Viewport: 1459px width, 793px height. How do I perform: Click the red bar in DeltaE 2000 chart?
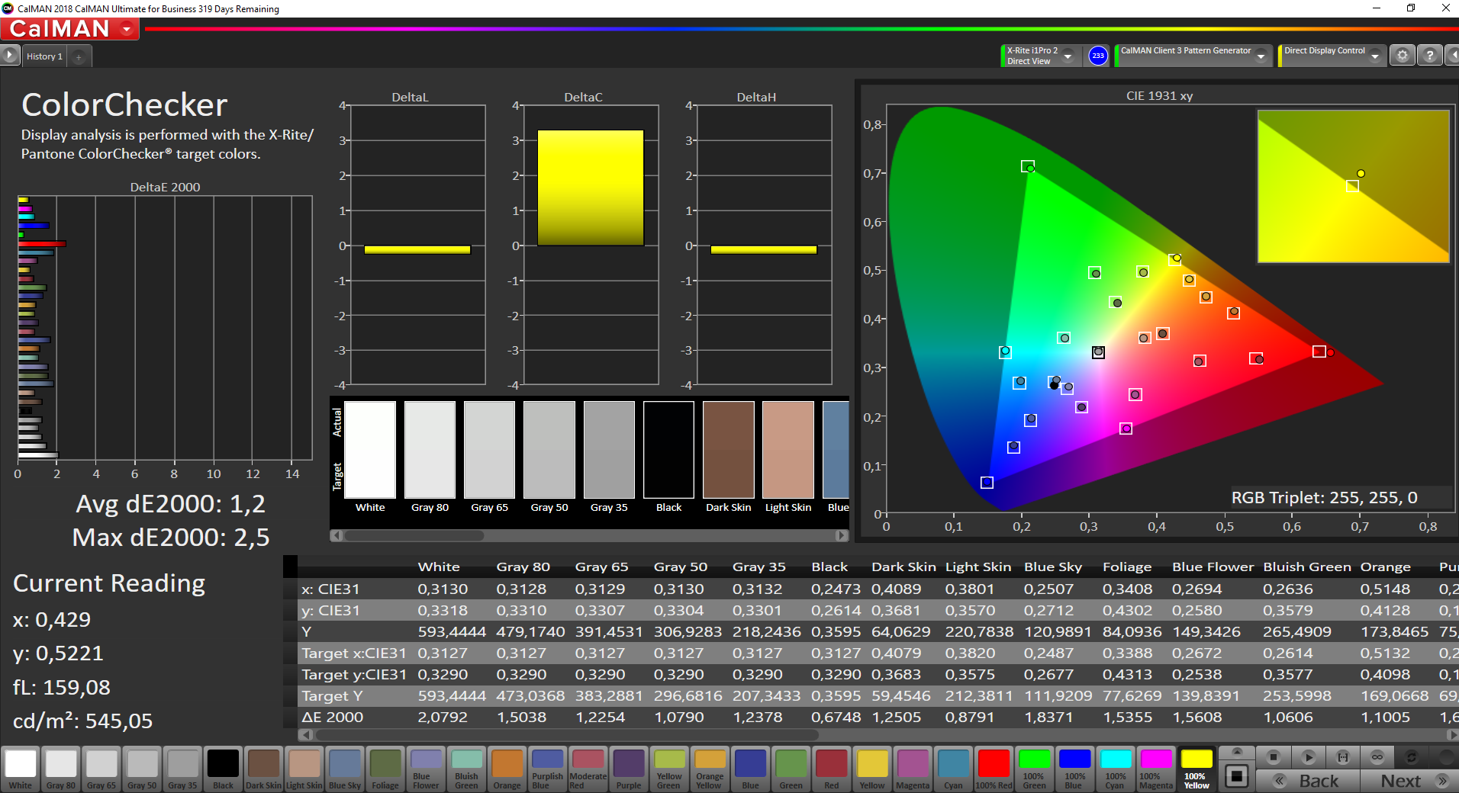[x=42, y=244]
